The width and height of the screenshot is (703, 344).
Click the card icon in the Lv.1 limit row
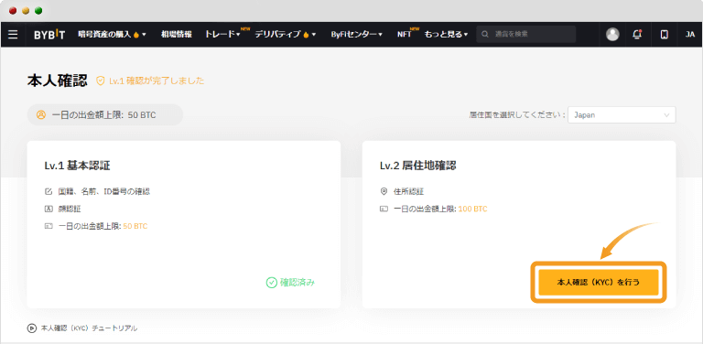click(49, 226)
